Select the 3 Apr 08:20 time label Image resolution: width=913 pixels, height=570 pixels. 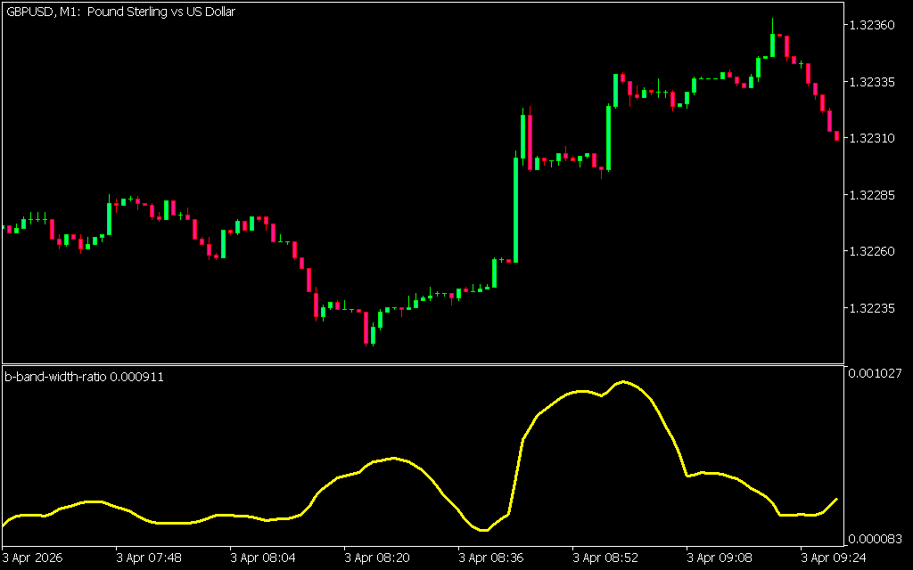(x=377, y=558)
